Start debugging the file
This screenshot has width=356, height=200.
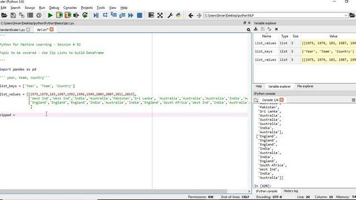tap(96, 16)
